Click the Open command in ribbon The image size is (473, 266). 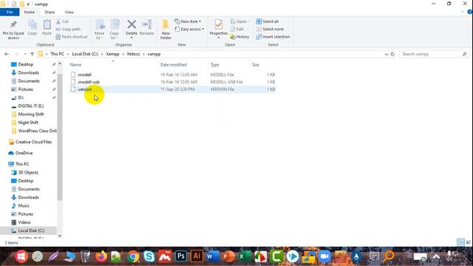point(240,21)
